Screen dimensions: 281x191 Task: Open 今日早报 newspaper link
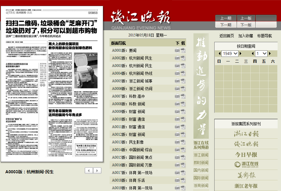coord(246,155)
